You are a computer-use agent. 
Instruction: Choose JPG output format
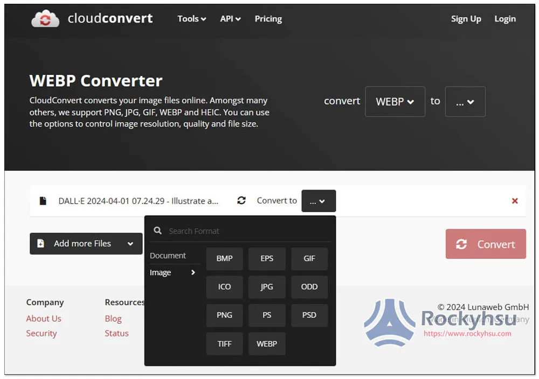point(267,287)
